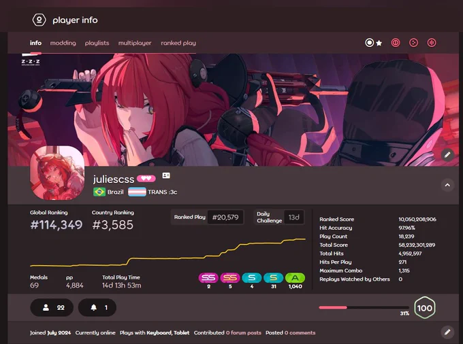The width and height of the screenshot is (463, 344).
Task: Click the Z·Z·Z logo on the cover
Action: 31,62
